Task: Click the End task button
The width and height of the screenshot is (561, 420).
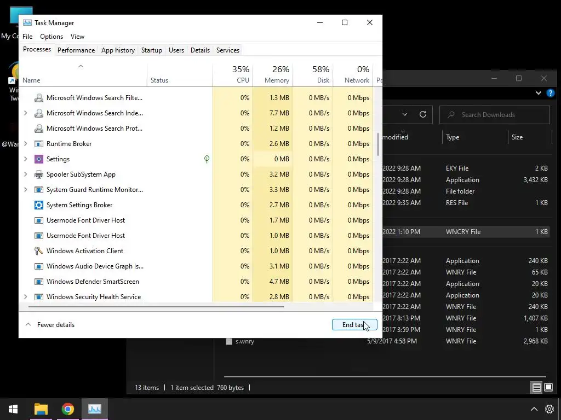Action: (354, 325)
